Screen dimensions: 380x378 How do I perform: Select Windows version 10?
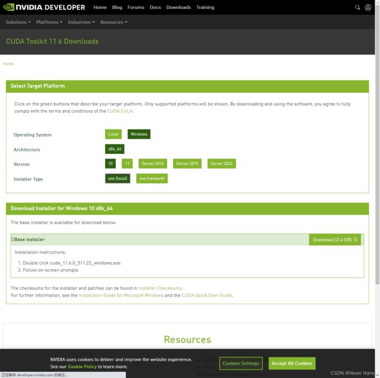click(x=110, y=163)
